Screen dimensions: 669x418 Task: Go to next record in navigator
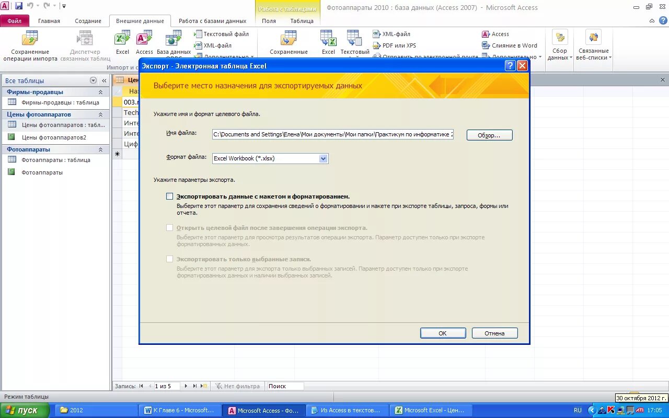tap(187, 386)
